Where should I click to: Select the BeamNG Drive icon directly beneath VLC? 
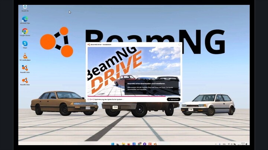pos(25,69)
